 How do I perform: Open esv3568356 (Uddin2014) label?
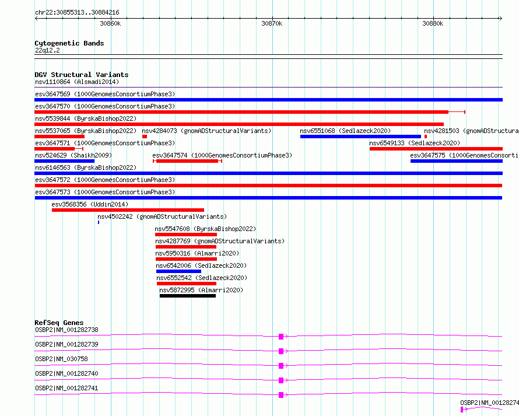tap(90, 204)
